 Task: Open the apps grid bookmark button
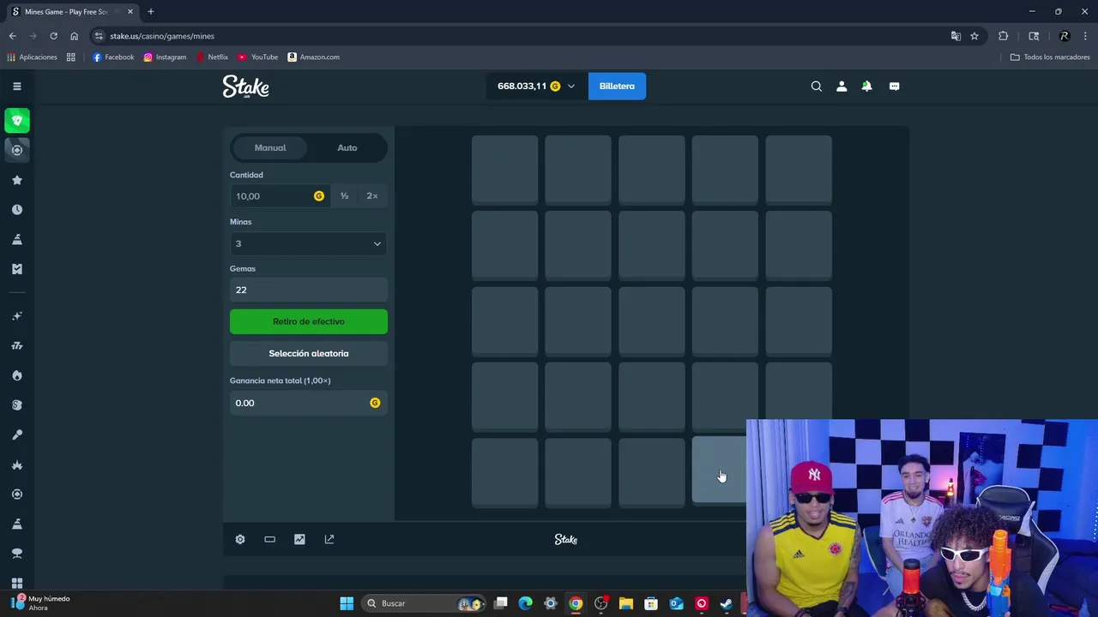(71, 57)
